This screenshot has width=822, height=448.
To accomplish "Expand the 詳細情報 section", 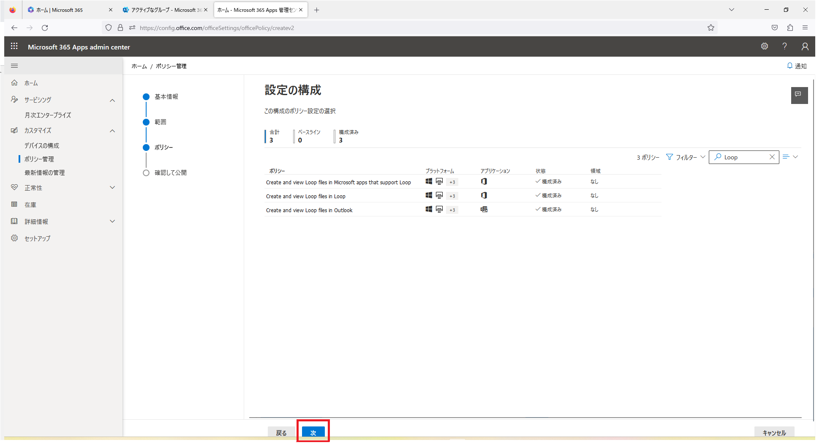I will (112, 221).
